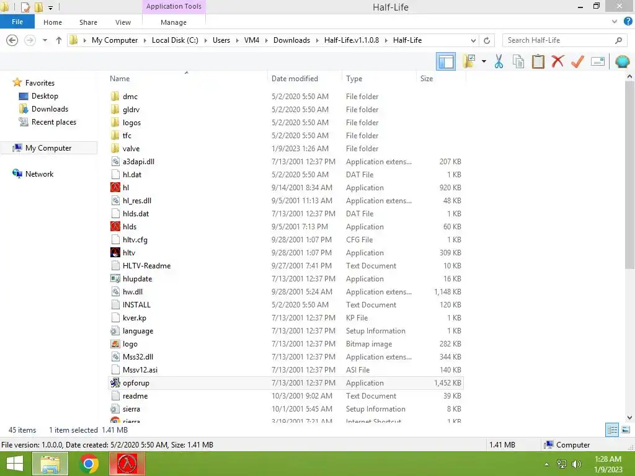Viewport: 635px width, 476px height.
Task: Select the hlupdate application icon
Action: tap(115, 278)
